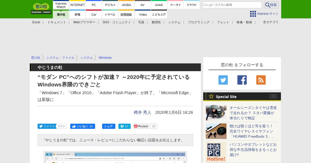Open the オールシーズンタイヤは雪道で走れるか article link

click(x=253, y=113)
